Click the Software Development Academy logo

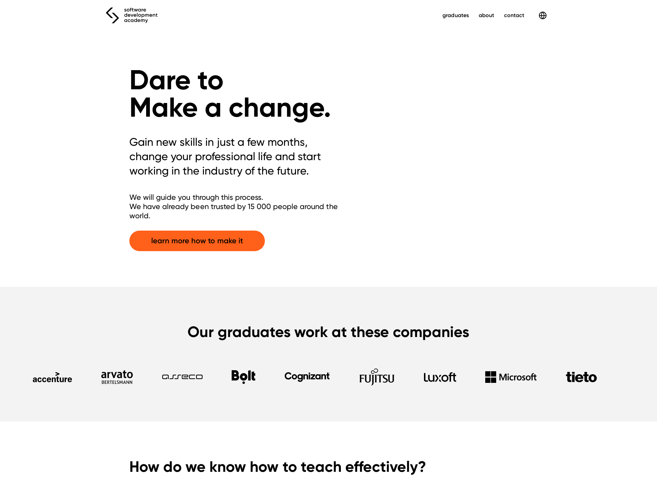pyautogui.click(x=131, y=15)
